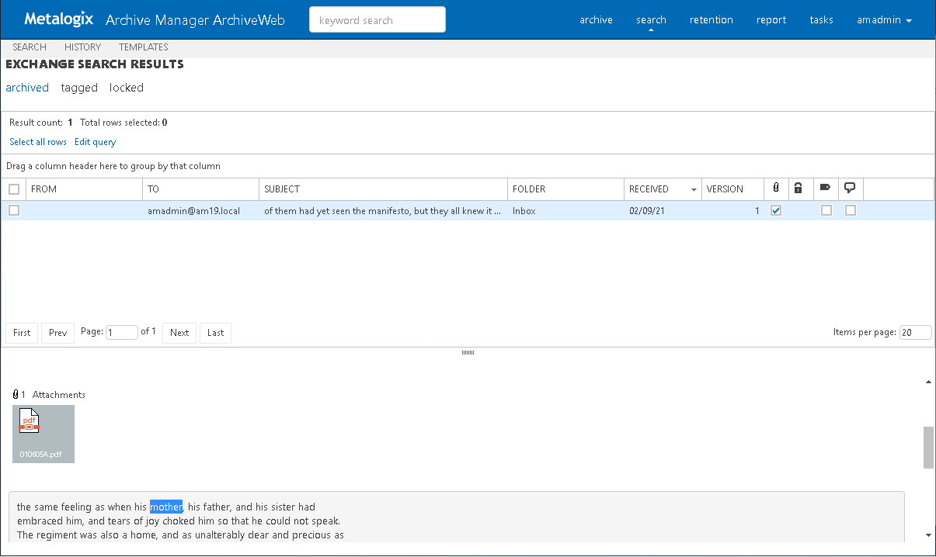Open the amadmin user dropdown
The image size is (936, 557).
tap(884, 20)
